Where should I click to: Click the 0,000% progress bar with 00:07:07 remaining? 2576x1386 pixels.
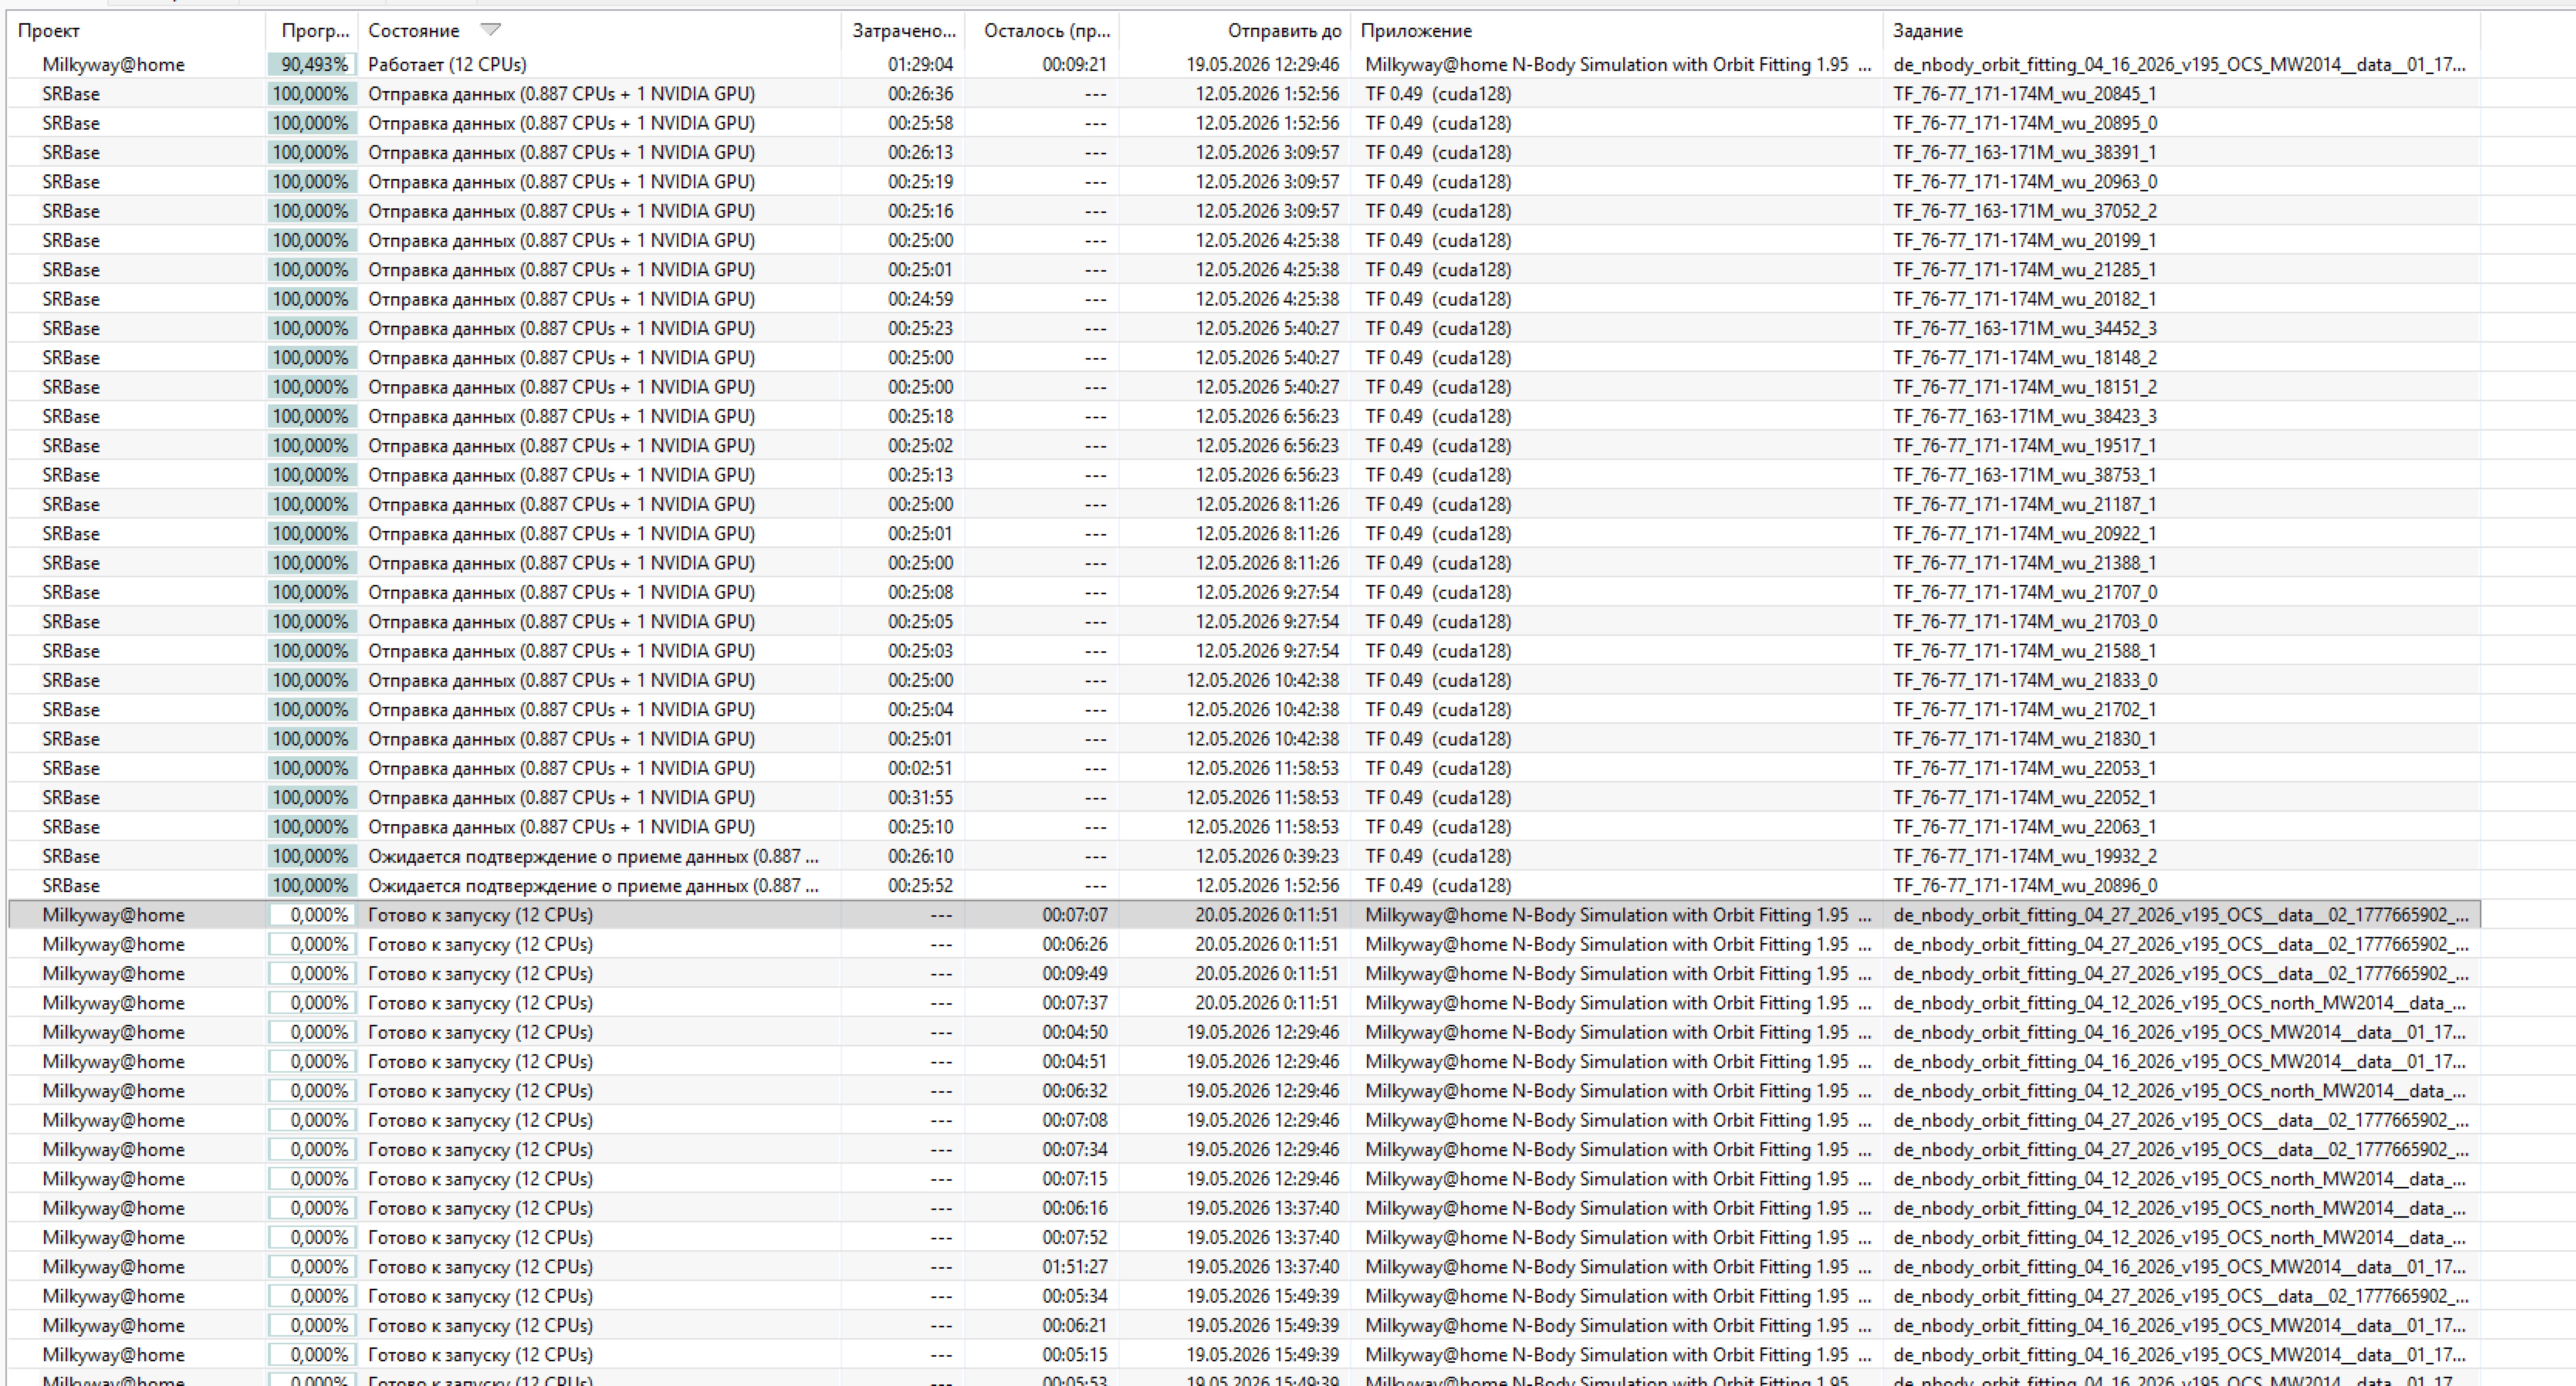312,915
